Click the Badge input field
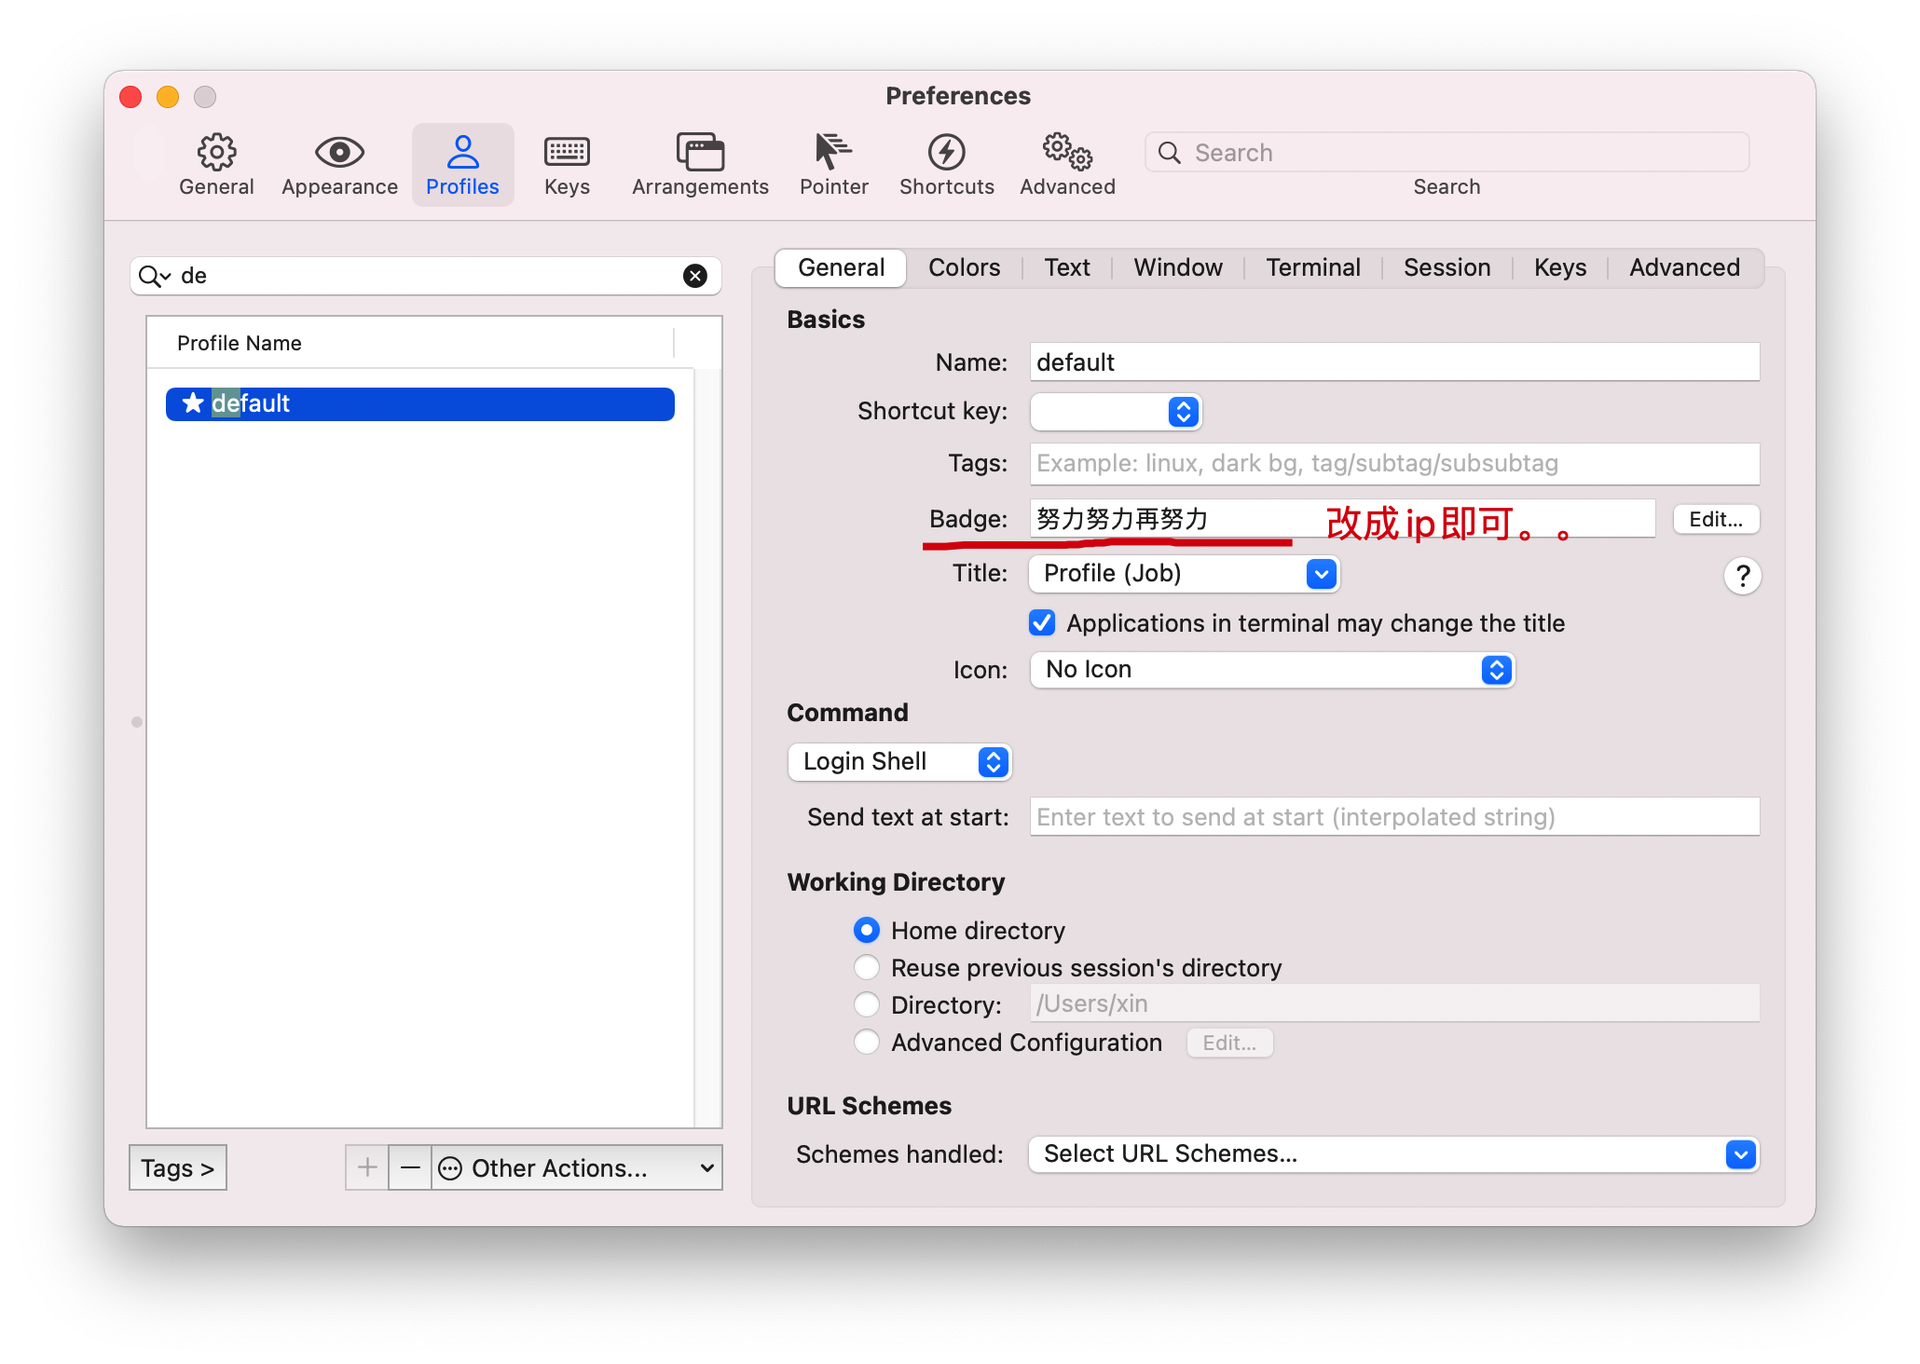This screenshot has height=1364, width=1920. (x=1339, y=518)
